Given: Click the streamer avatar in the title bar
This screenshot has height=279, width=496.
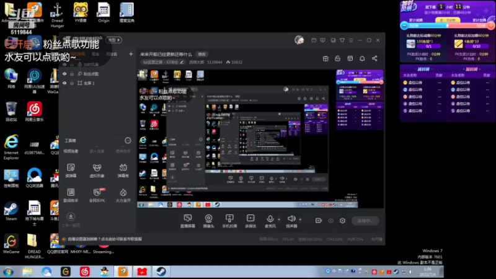Looking at the screenshot, I should [299, 40].
